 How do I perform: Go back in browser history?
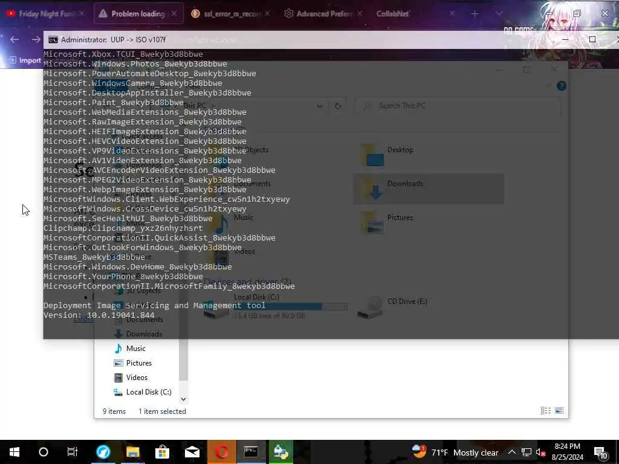(15, 39)
